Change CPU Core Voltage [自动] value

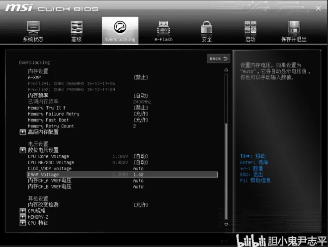click(x=141, y=156)
